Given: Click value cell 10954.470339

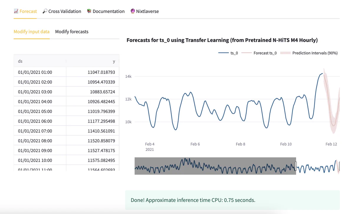Looking at the screenshot, I should click(x=93, y=82).
